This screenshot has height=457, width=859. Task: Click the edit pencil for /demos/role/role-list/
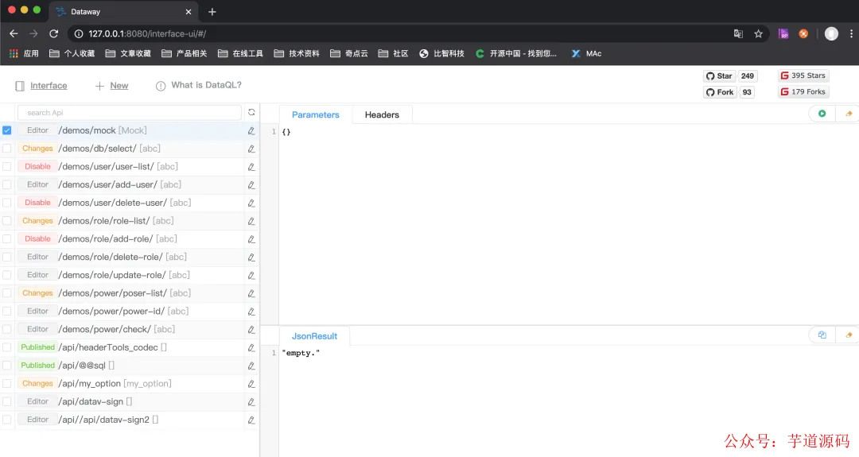[251, 221]
